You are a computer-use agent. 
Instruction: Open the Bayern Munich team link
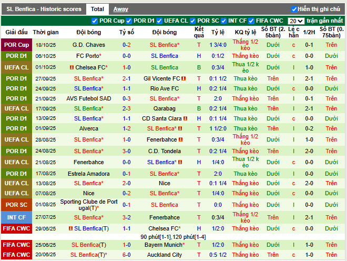164,245
